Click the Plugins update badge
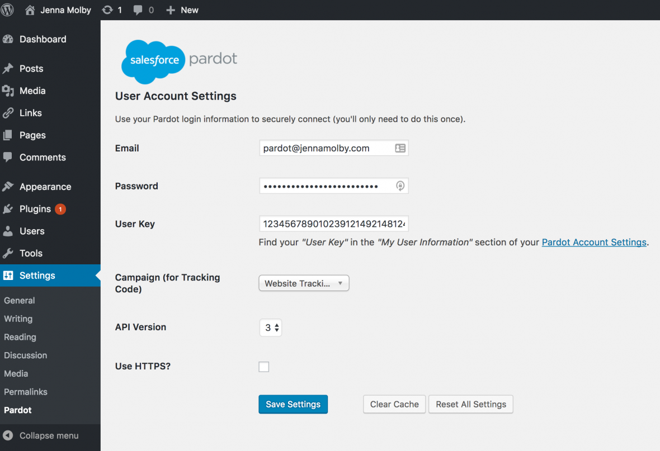This screenshot has height=451, width=660. 60,209
